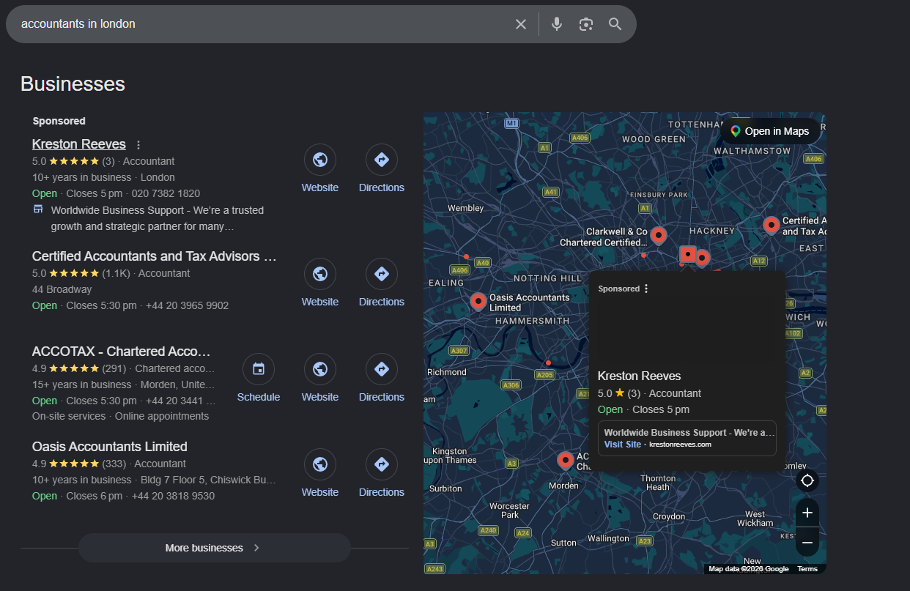Click the (333) reviews count for Oasis

pyautogui.click(x=114, y=464)
